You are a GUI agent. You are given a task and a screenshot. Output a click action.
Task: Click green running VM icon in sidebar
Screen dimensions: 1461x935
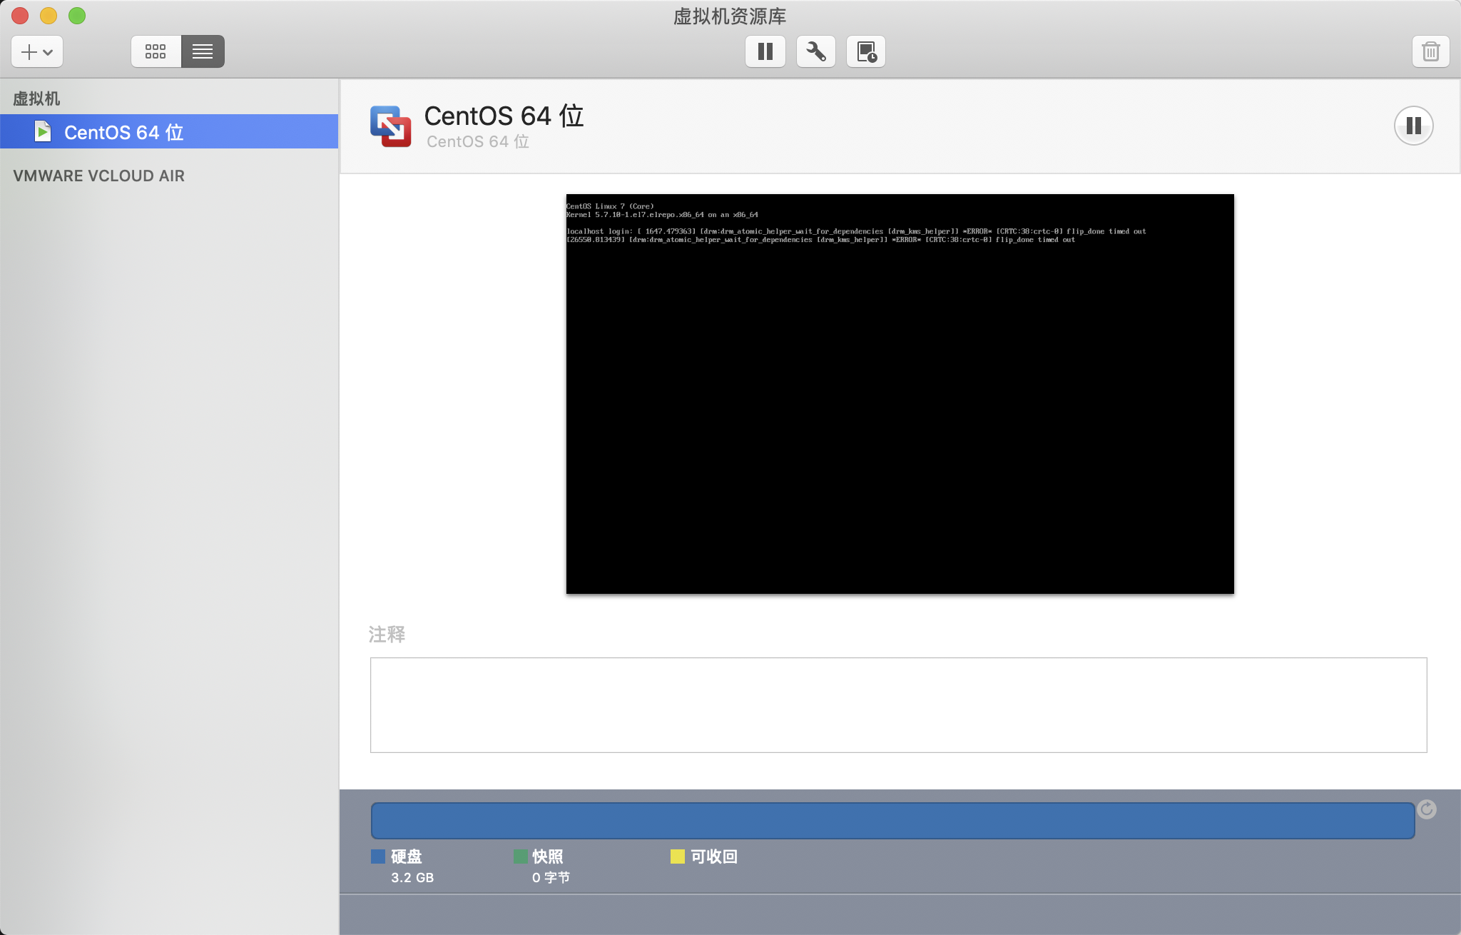click(x=43, y=131)
